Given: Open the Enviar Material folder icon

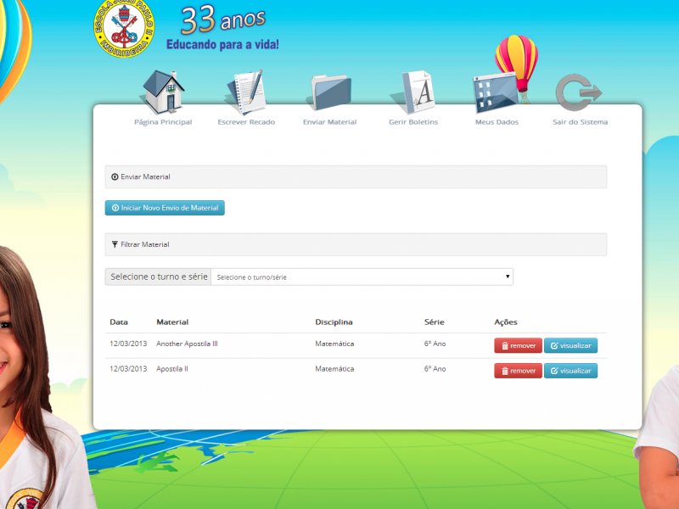Looking at the screenshot, I should tap(329, 92).
